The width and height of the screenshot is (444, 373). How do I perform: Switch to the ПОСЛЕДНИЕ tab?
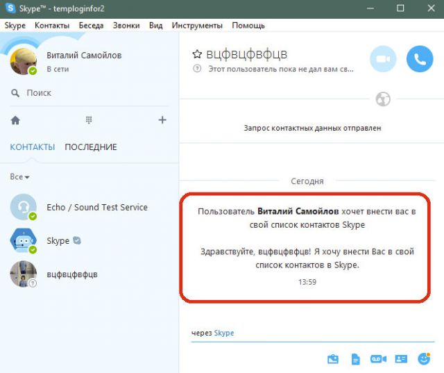[91, 147]
